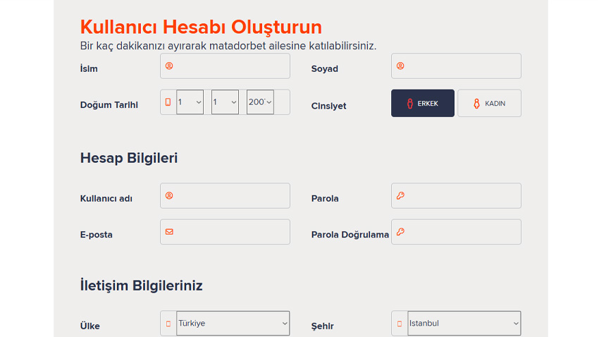Screen dimensions: 599x337
Task: Click the small icon beside Ülke dropdown
Action: 168,324
